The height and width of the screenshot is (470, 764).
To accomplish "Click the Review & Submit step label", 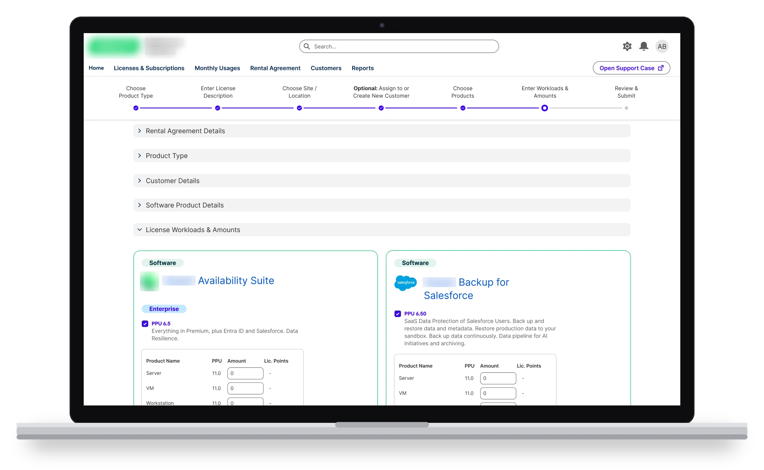I will click(x=626, y=92).
